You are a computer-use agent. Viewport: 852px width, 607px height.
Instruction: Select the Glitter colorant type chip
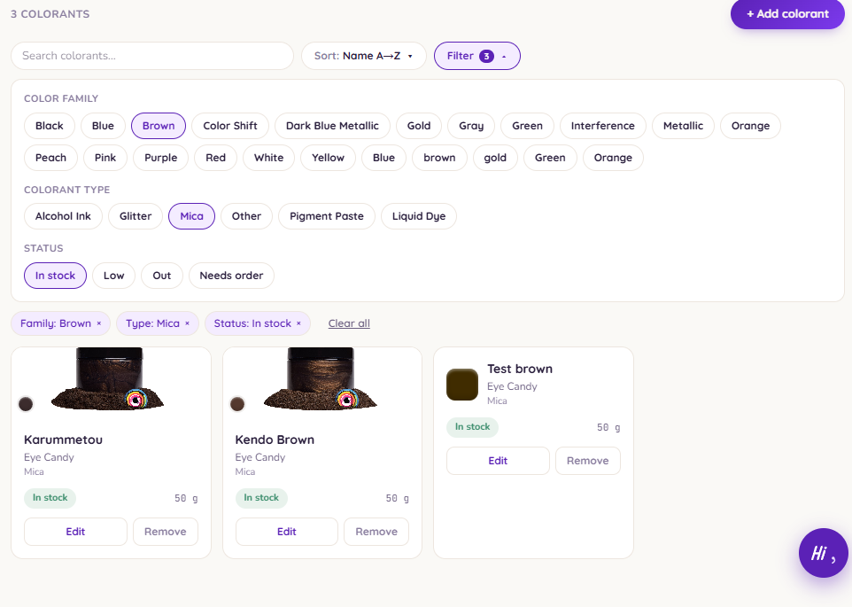tap(136, 216)
